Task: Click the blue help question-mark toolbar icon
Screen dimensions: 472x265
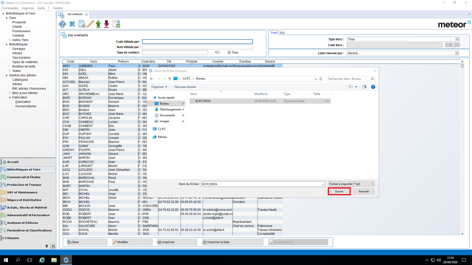Action: click(x=63, y=24)
